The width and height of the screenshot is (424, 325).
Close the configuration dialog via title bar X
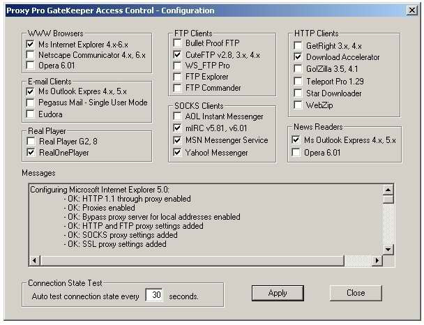pos(412,10)
